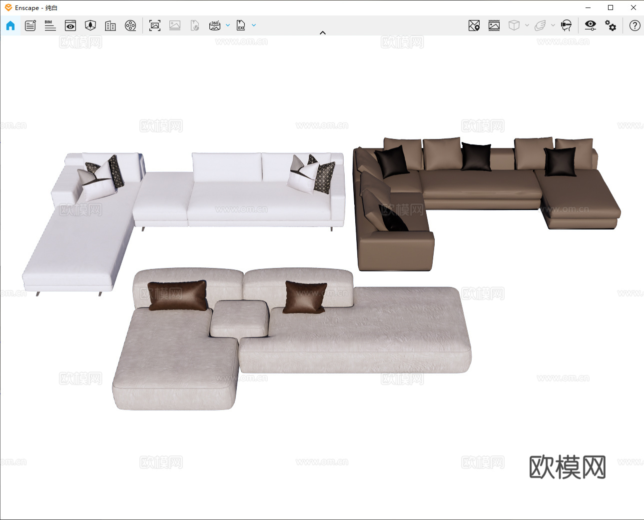This screenshot has height=520, width=644.
Task: Click the wing fly mode icon
Action: coord(540,25)
